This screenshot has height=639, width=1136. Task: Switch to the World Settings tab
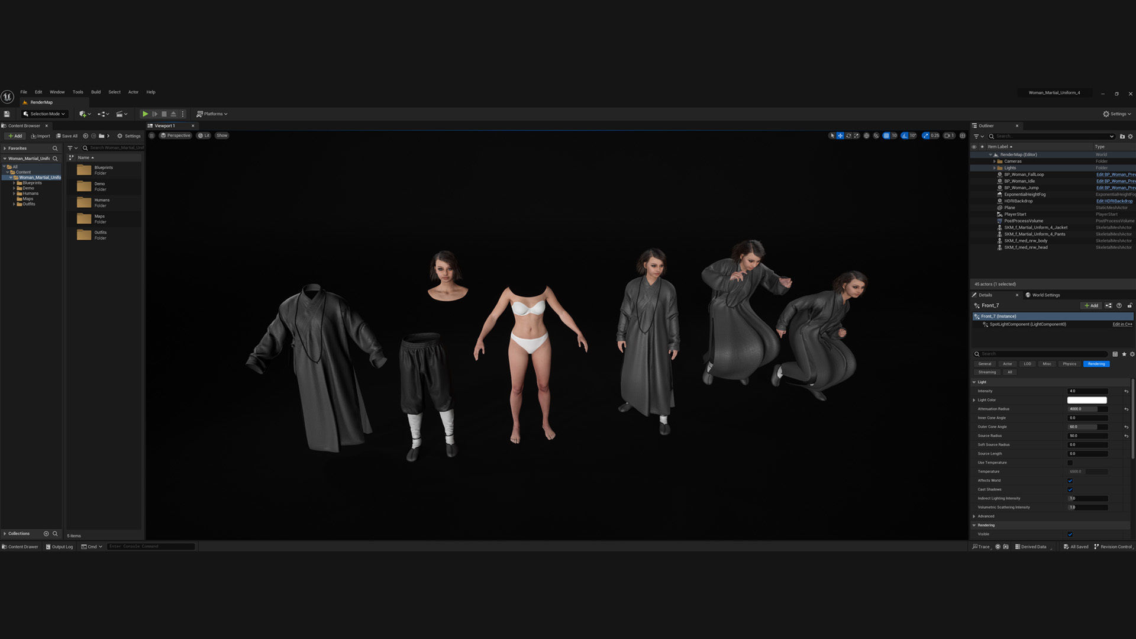(1043, 295)
